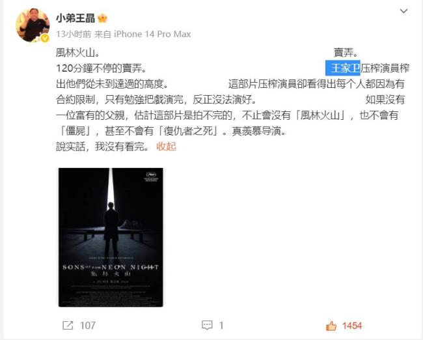Click the highlighted 王家卫 text

point(343,68)
